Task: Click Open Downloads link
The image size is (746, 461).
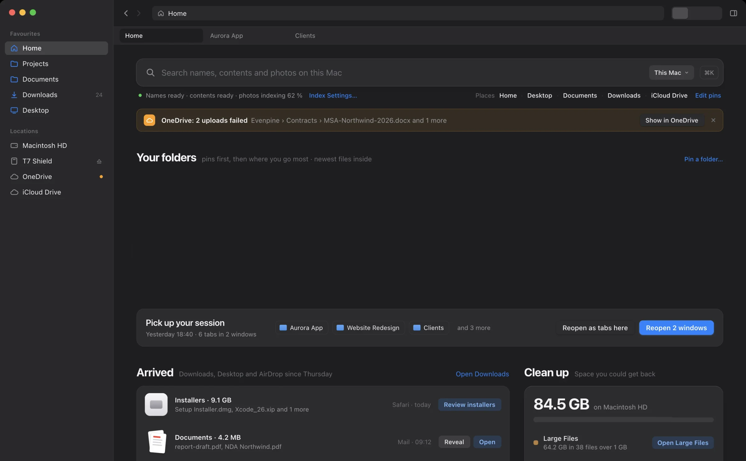Action: [482, 374]
